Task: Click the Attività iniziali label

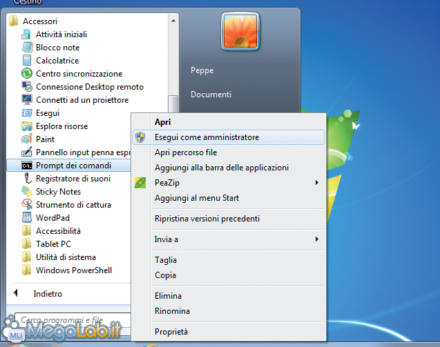Action: point(61,34)
